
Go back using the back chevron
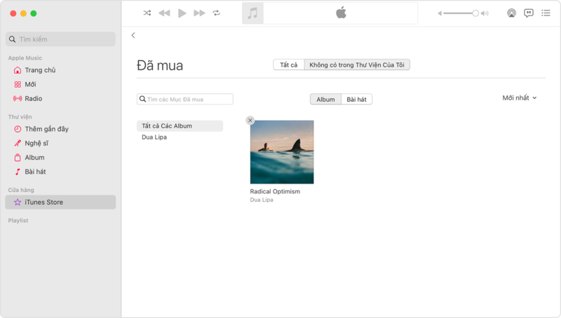[x=133, y=35]
